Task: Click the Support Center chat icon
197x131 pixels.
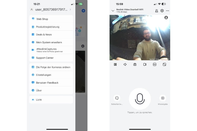Action: (x=33, y=58)
